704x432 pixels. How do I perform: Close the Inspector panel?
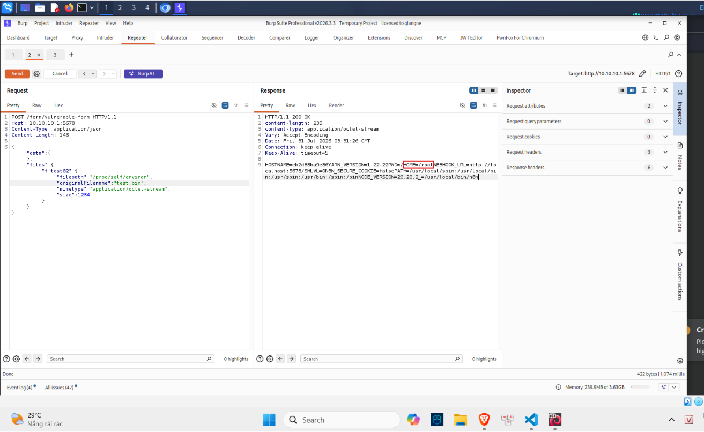[665, 90]
